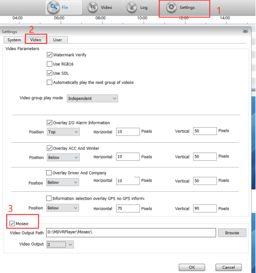Click Vertical field showing 90 for GPS overlay
256x273 pixels.
tap(205, 208)
